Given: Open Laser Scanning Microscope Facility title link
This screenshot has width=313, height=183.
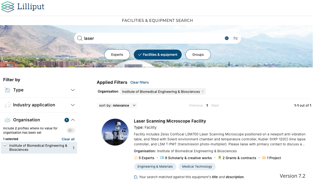Looking at the screenshot, I should pyautogui.click(x=170, y=121).
